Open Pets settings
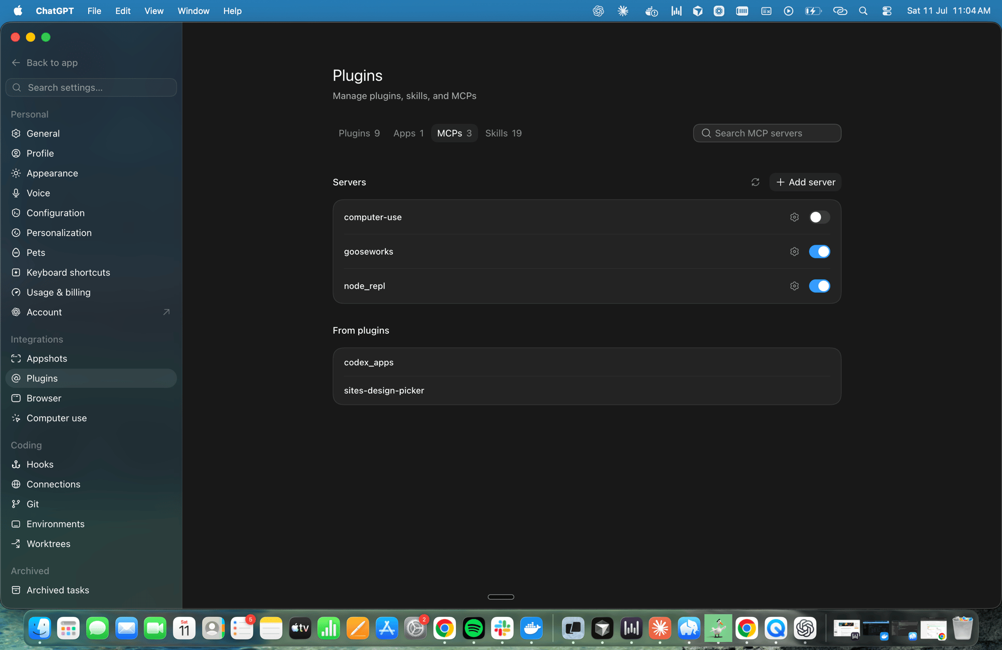Viewport: 1002px width, 650px height. tap(91, 253)
